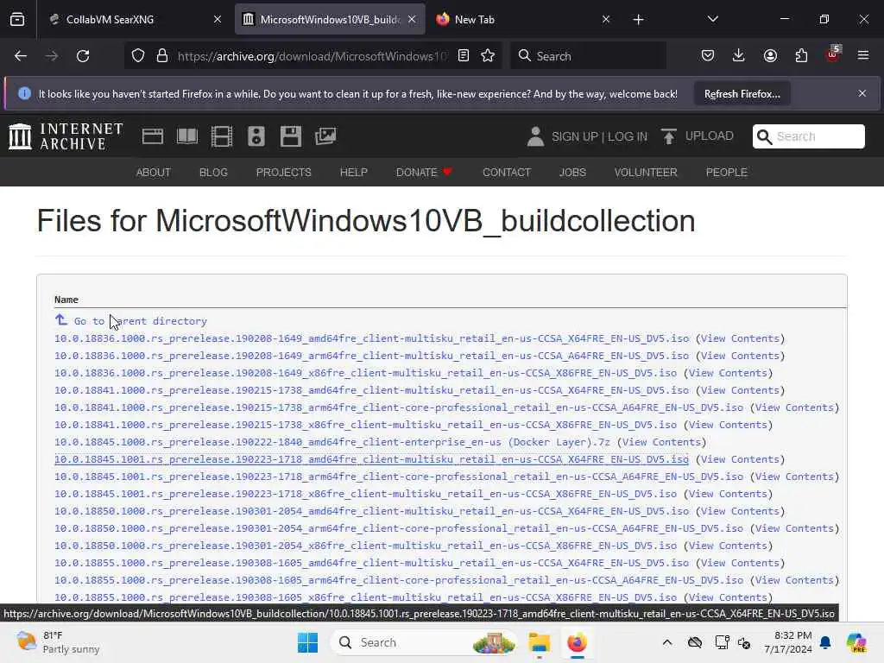The height and width of the screenshot is (663, 884).
Task: Click Go to parent directory link
Action: pos(141,321)
